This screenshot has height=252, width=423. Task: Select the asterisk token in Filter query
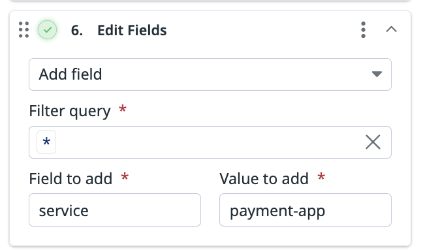(46, 142)
